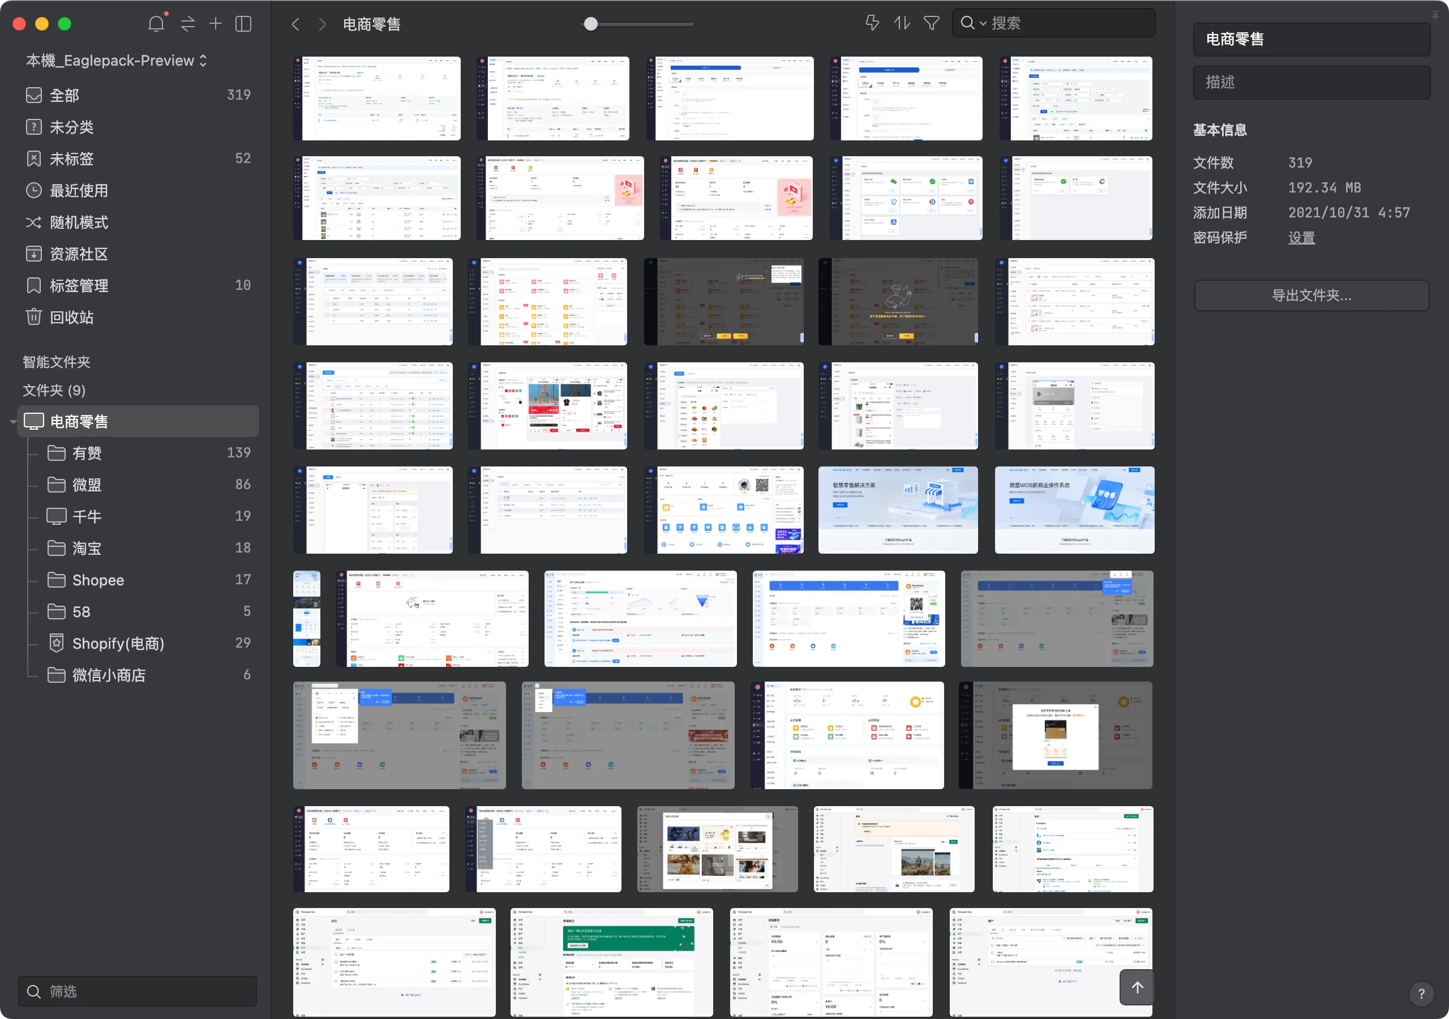Select 随机模式 in the sidebar
This screenshot has width=1449, height=1019.
(79, 222)
